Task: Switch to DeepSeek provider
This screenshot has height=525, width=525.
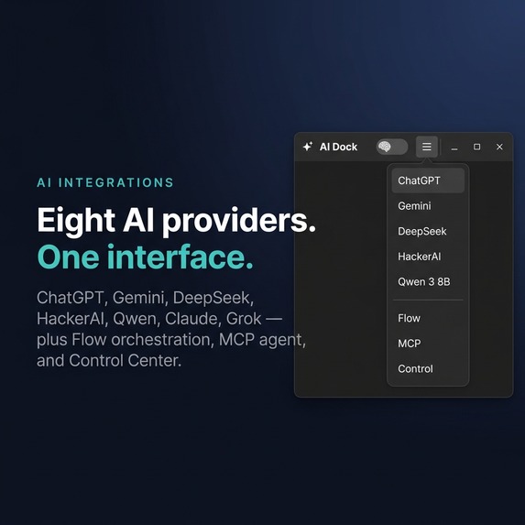Action: 428,232
